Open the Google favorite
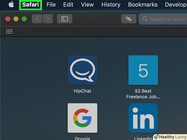The height and width of the screenshot is (140, 187). (82, 118)
